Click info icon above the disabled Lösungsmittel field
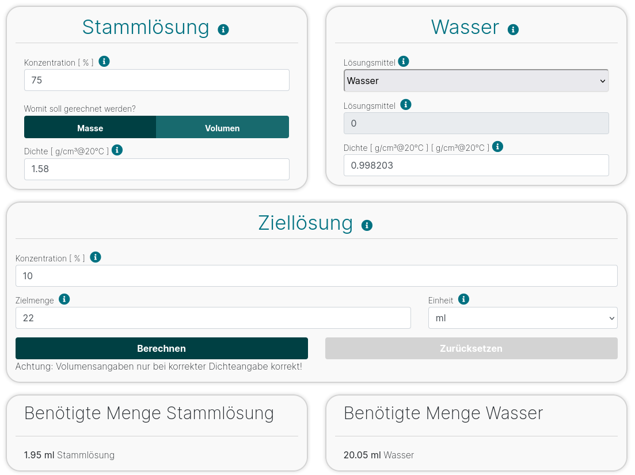The height and width of the screenshot is (475, 635). click(x=406, y=105)
